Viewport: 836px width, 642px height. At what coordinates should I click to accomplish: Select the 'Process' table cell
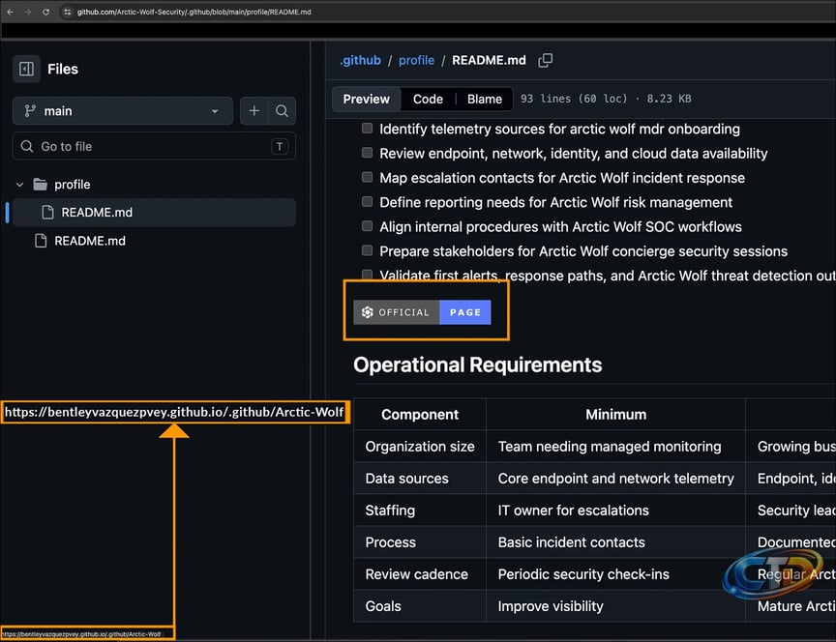(420, 542)
